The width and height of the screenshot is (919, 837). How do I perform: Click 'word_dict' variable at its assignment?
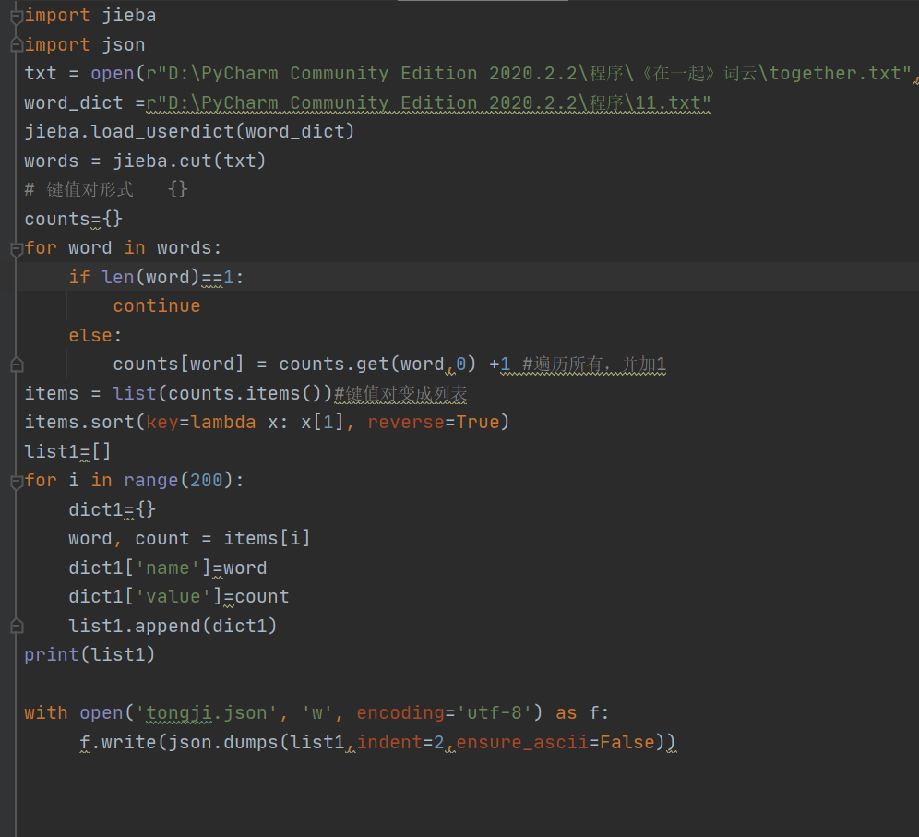74,102
